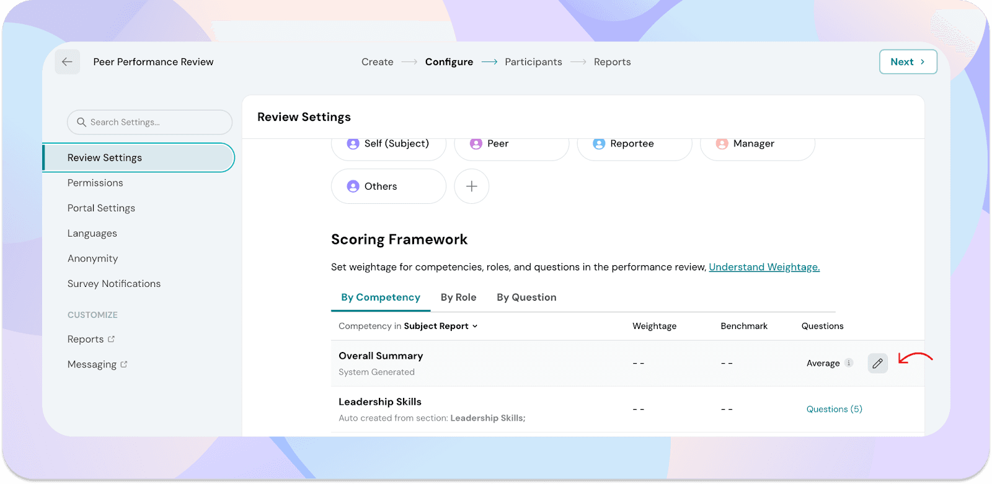The width and height of the screenshot is (992, 484).
Task: Click info icon next to Average
Action: 849,363
